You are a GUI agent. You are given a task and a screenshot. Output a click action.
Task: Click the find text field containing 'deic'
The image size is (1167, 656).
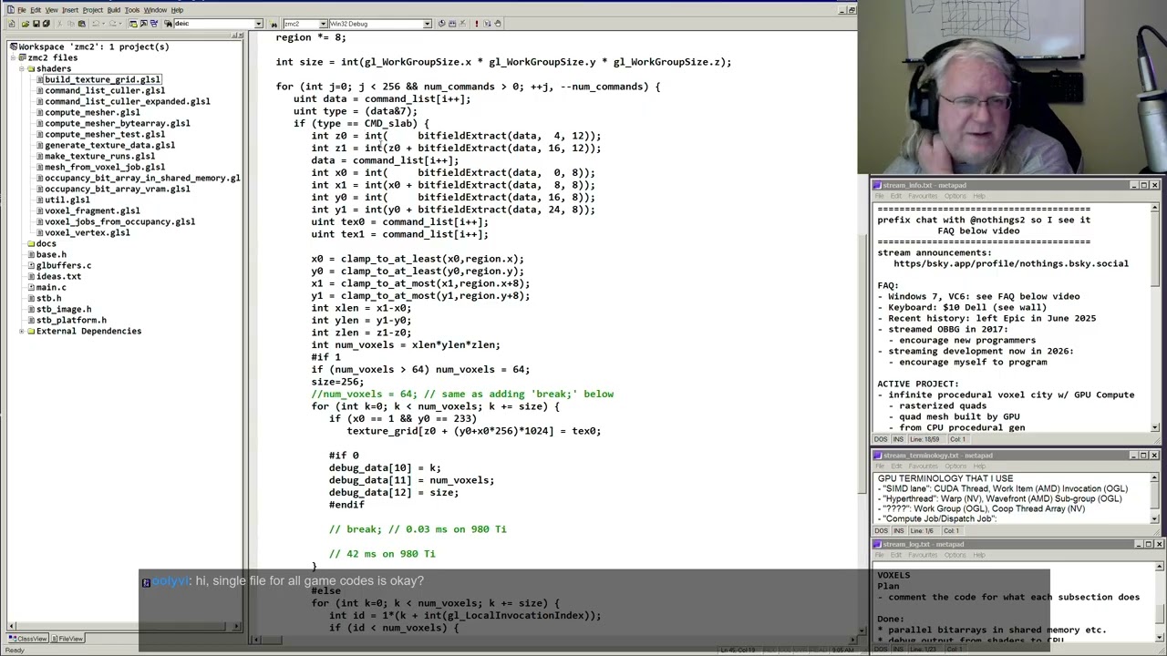coord(212,24)
